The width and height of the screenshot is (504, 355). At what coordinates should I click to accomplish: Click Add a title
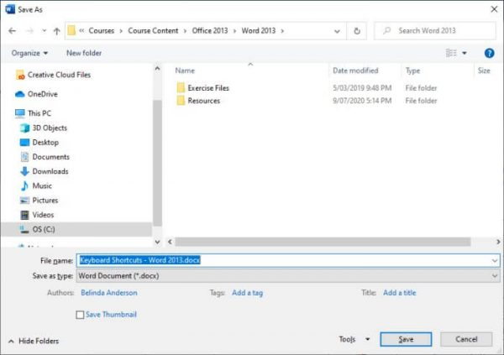pos(399,293)
